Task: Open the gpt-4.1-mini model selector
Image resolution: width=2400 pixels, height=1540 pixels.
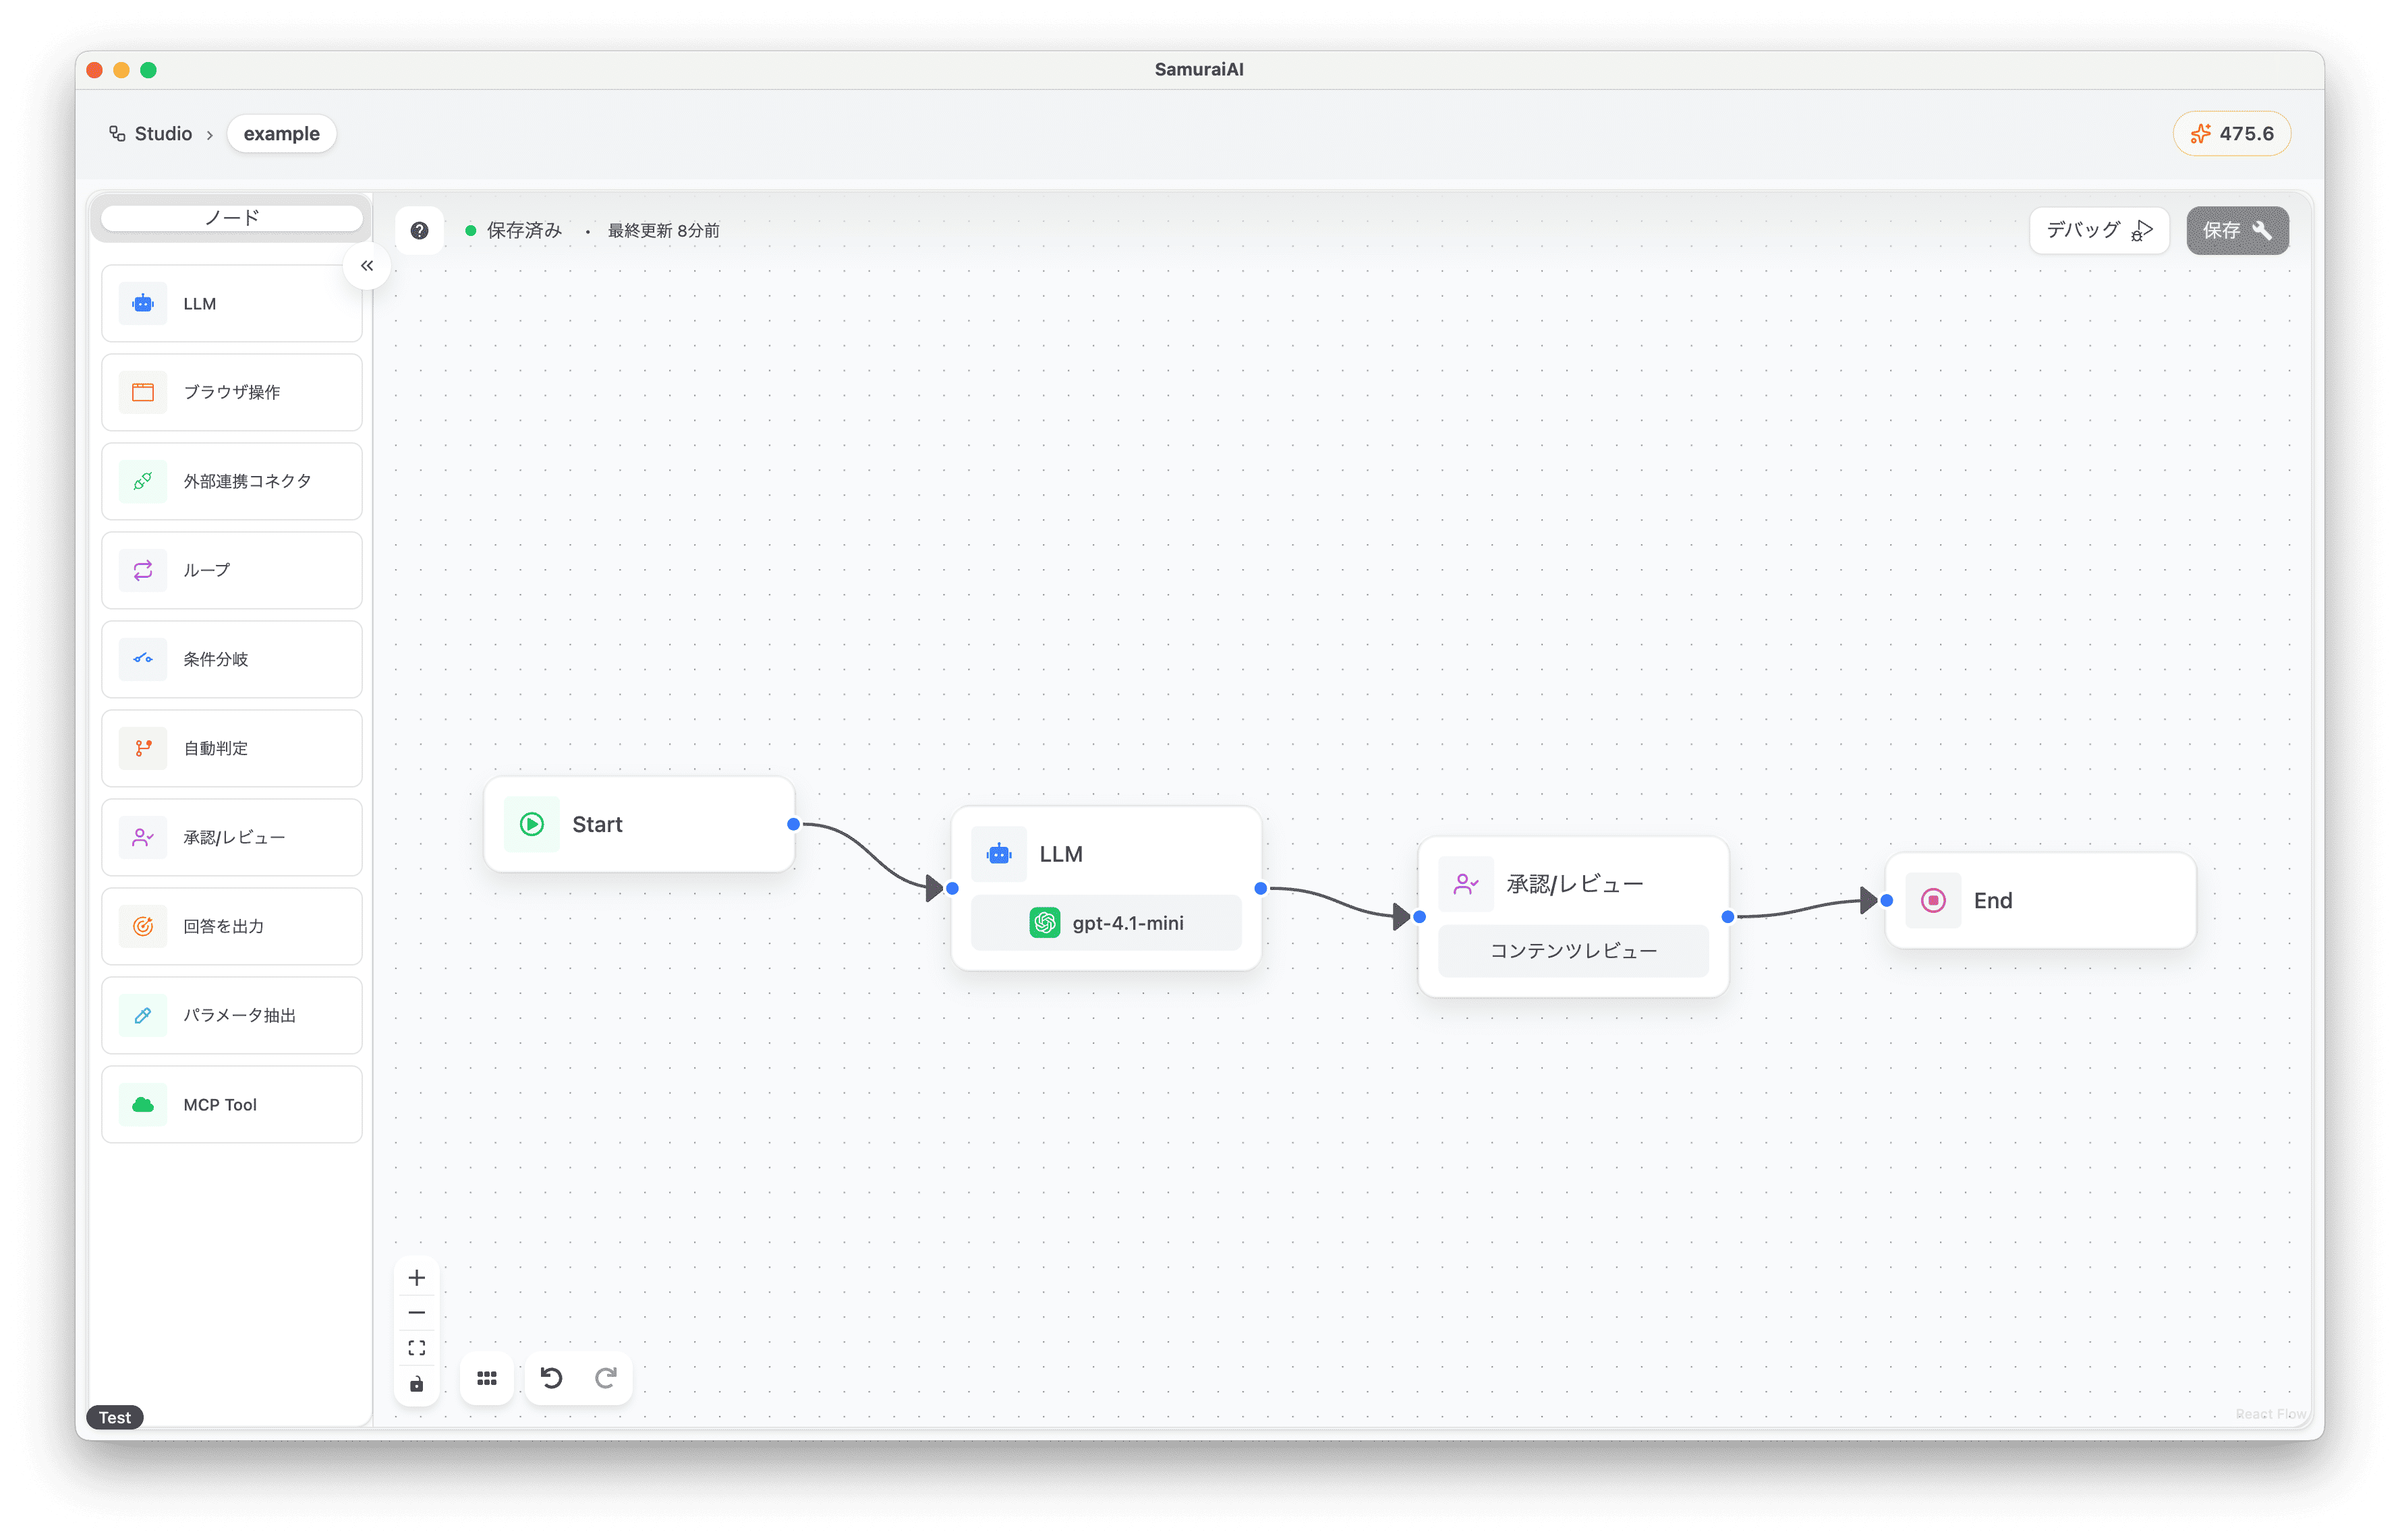Action: [x=1106, y=923]
